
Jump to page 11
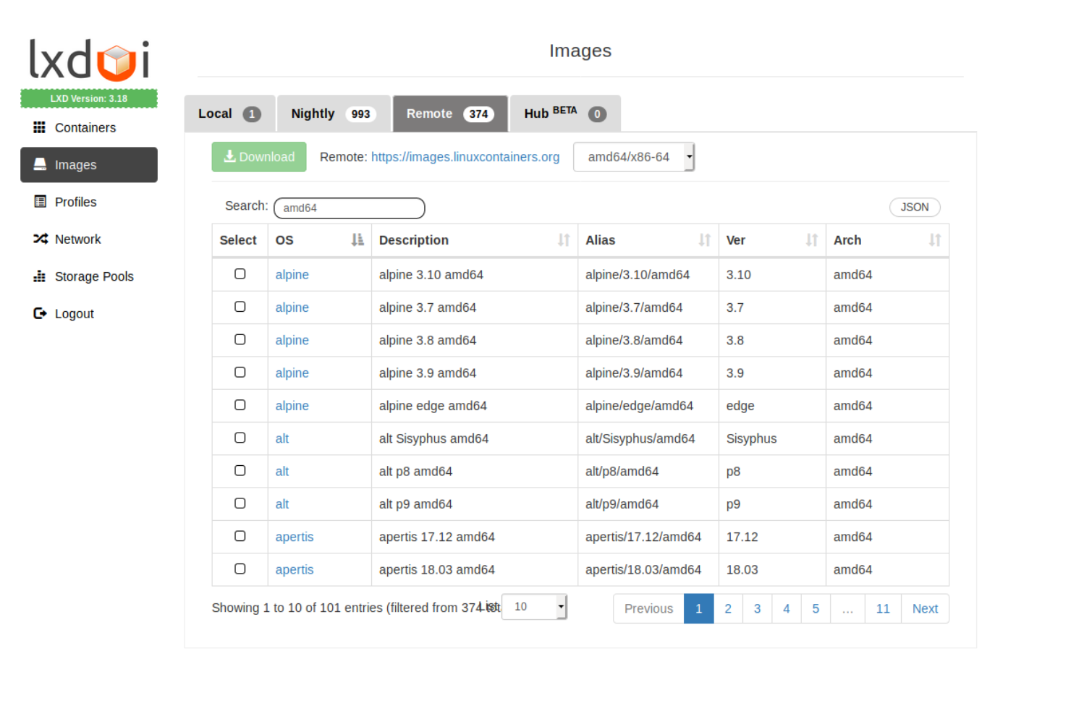[883, 608]
